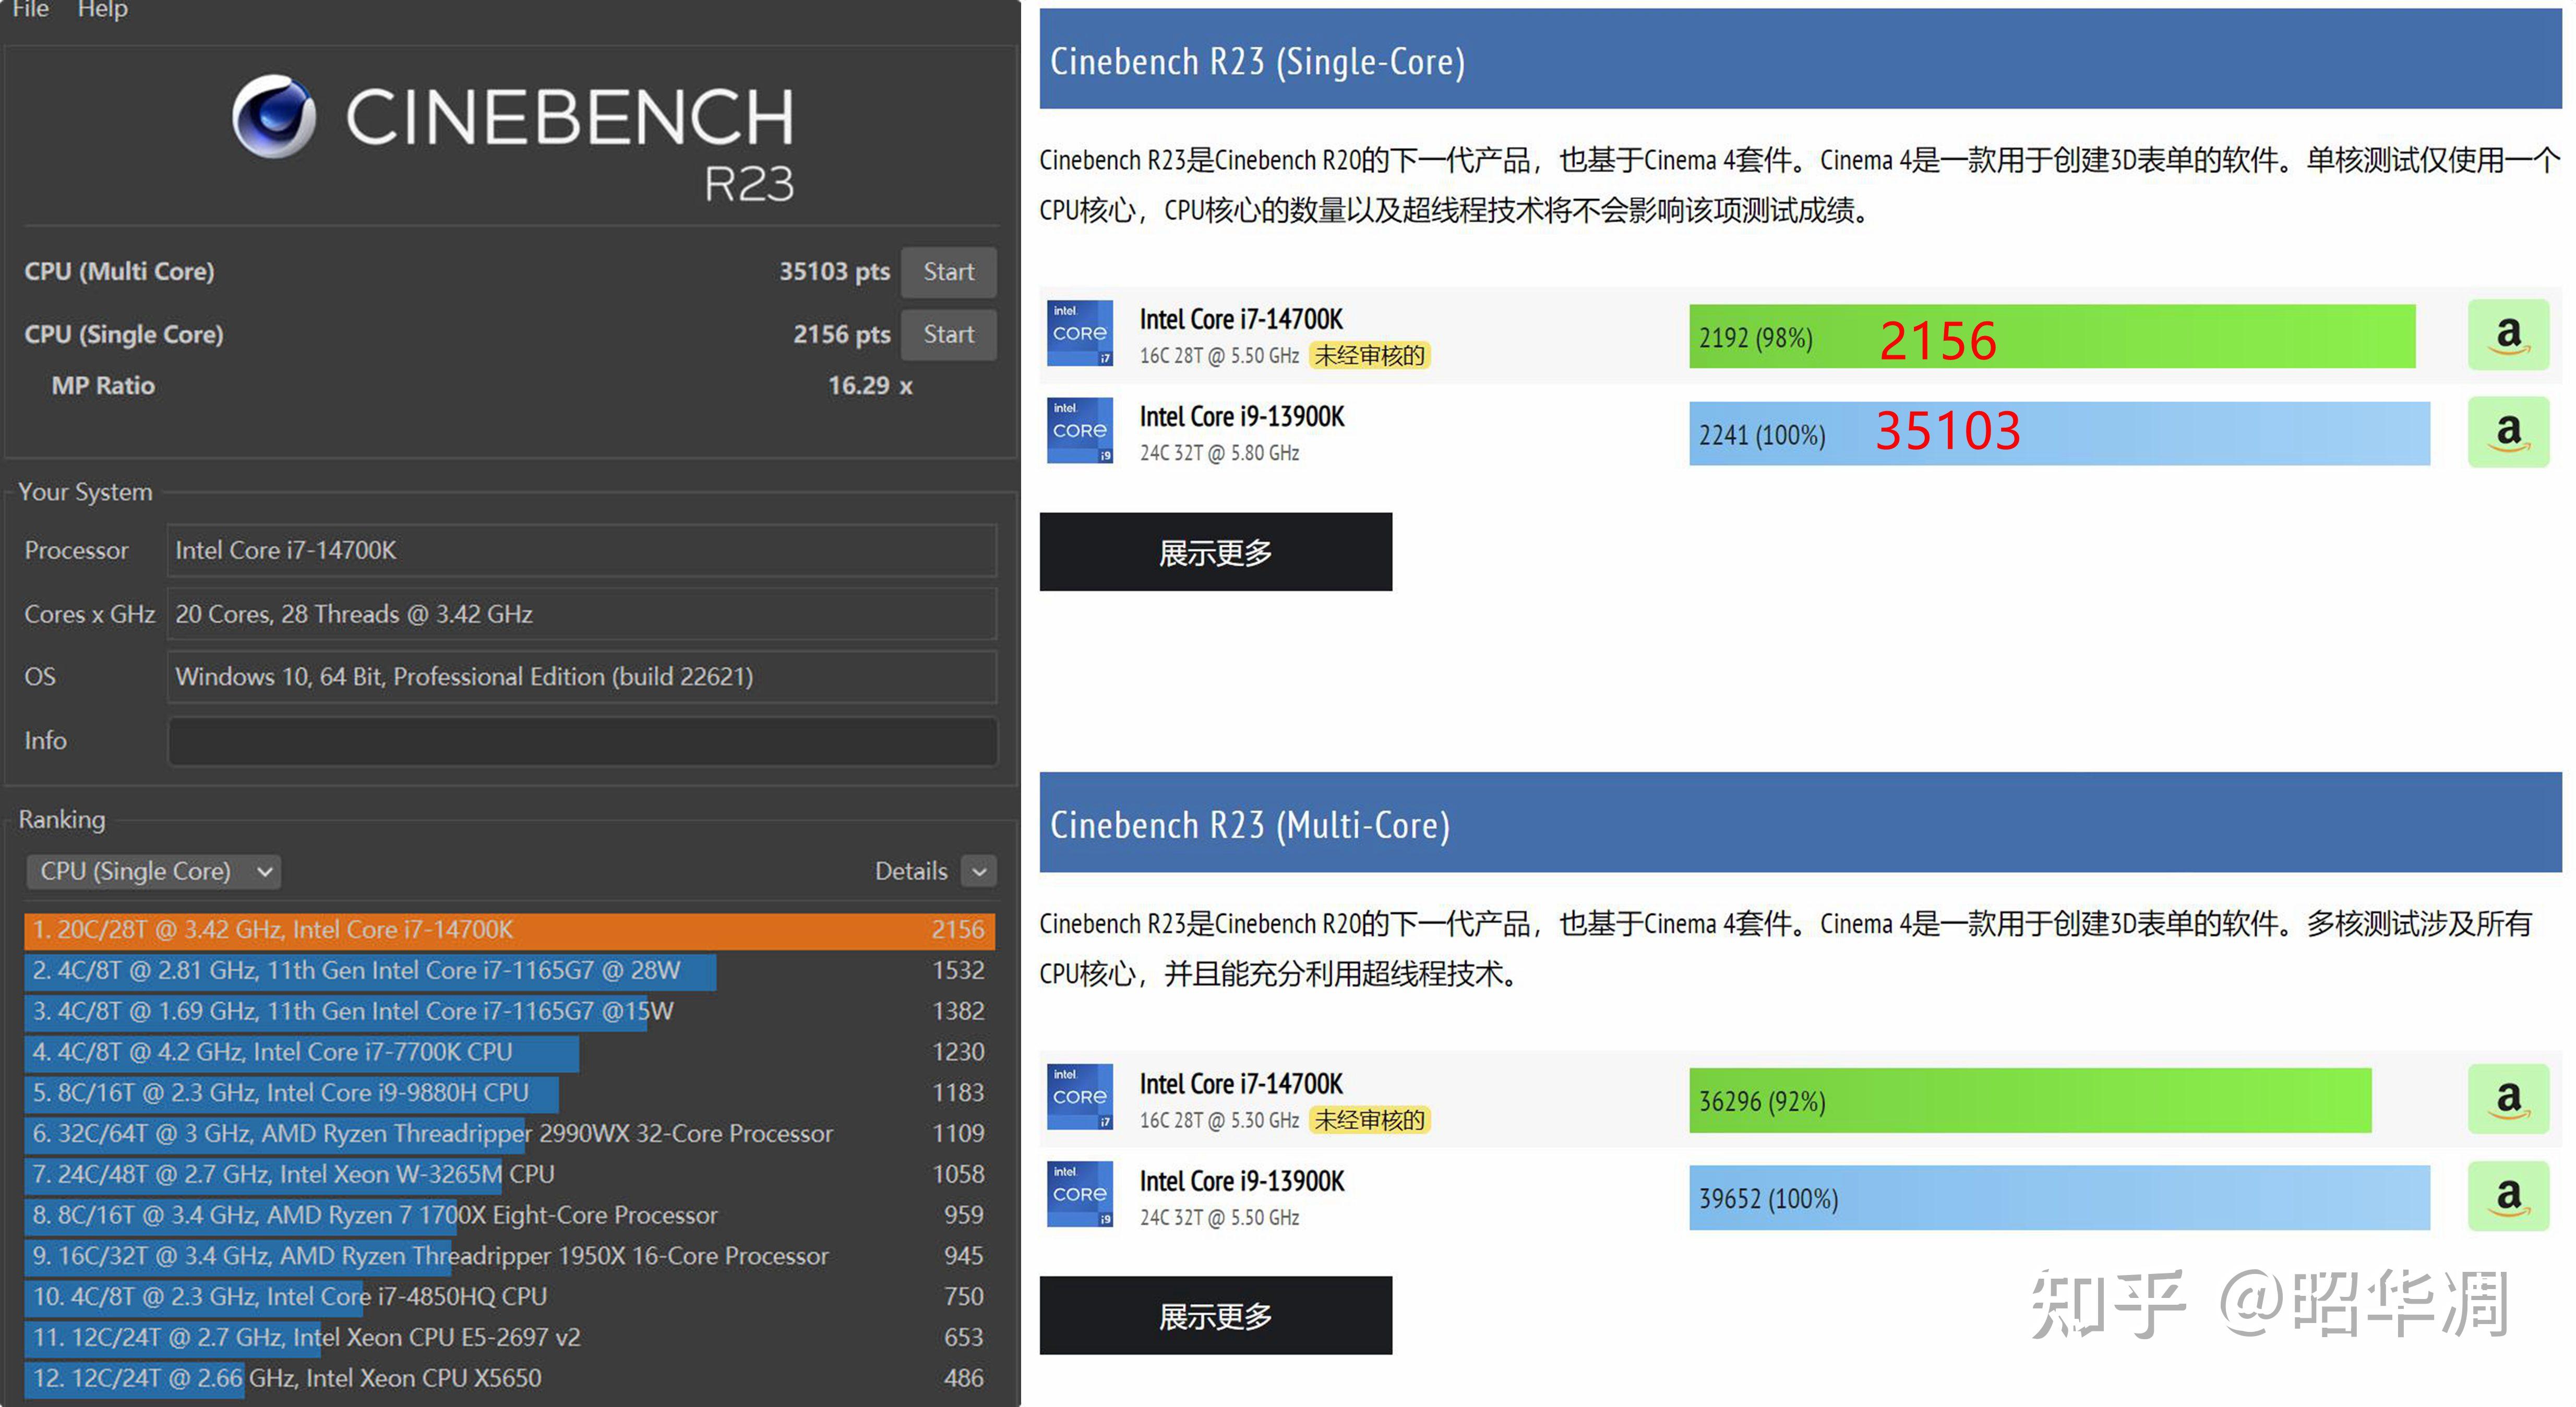
Task: Start the CPU Single Core test
Action: [948, 335]
